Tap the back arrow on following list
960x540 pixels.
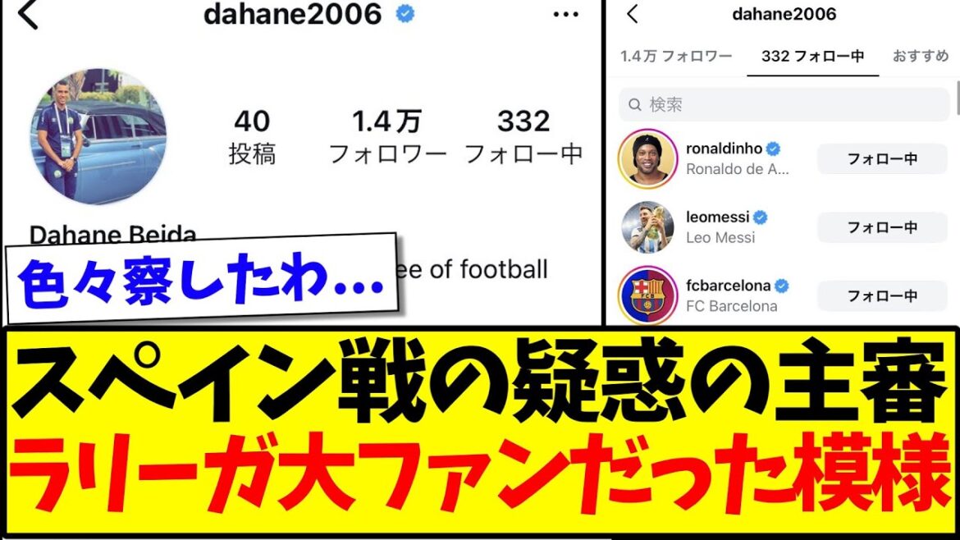click(x=633, y=14)
